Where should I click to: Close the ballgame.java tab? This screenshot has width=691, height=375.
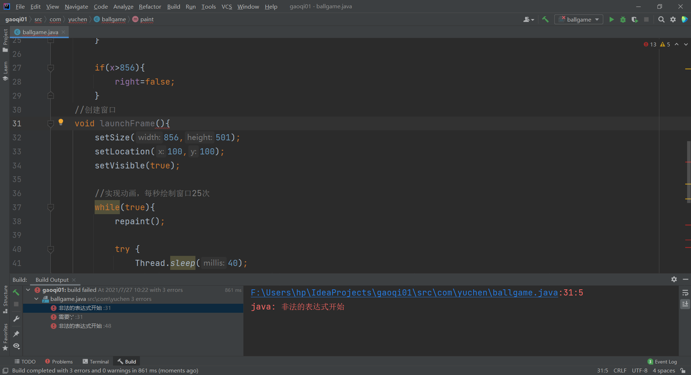tap(64, 32)
